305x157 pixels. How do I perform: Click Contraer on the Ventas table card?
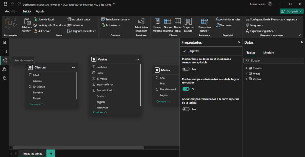coord(98,112)
